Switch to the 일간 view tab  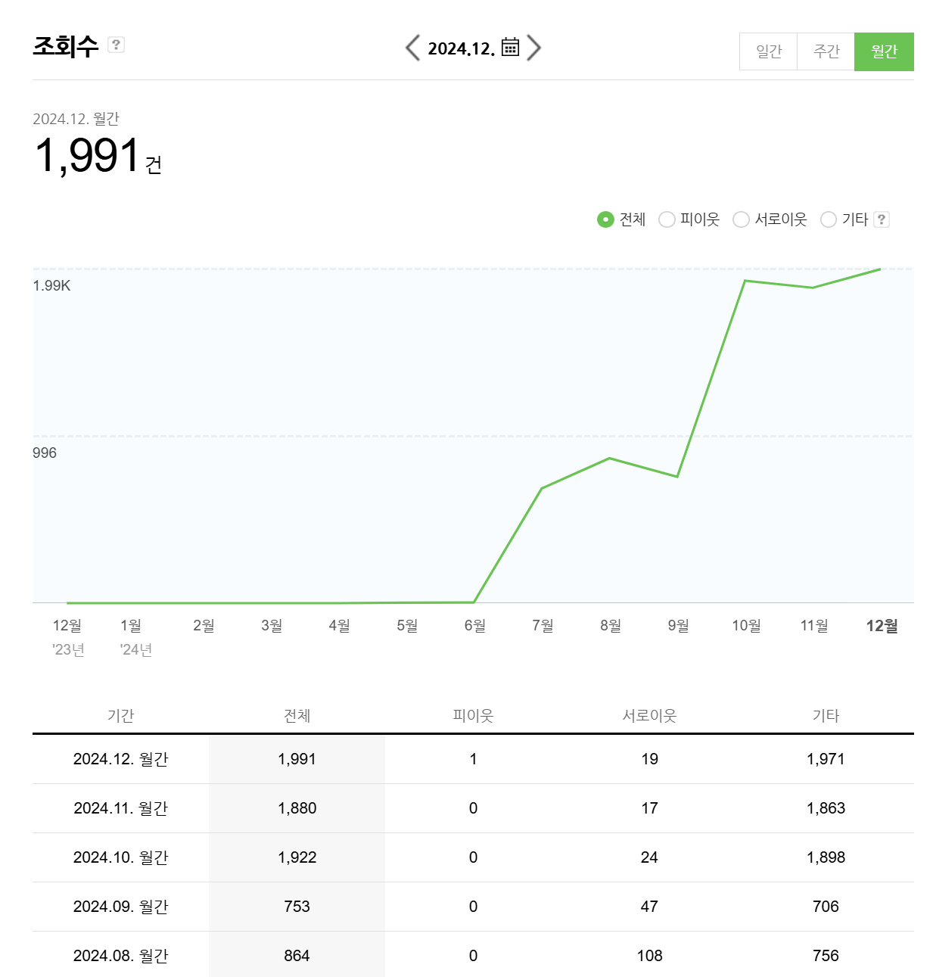tap(768, 51)
